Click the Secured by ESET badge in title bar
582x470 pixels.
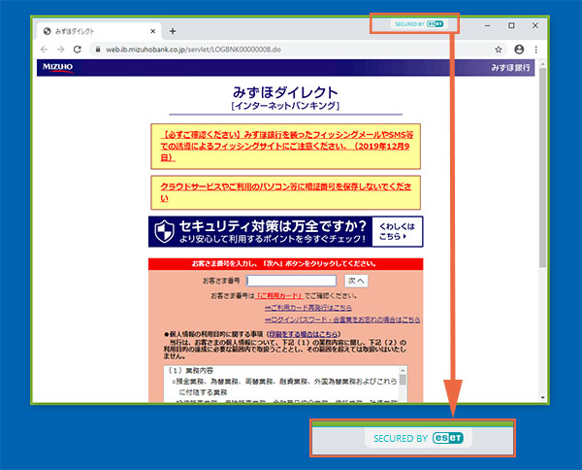coord(419,24)
